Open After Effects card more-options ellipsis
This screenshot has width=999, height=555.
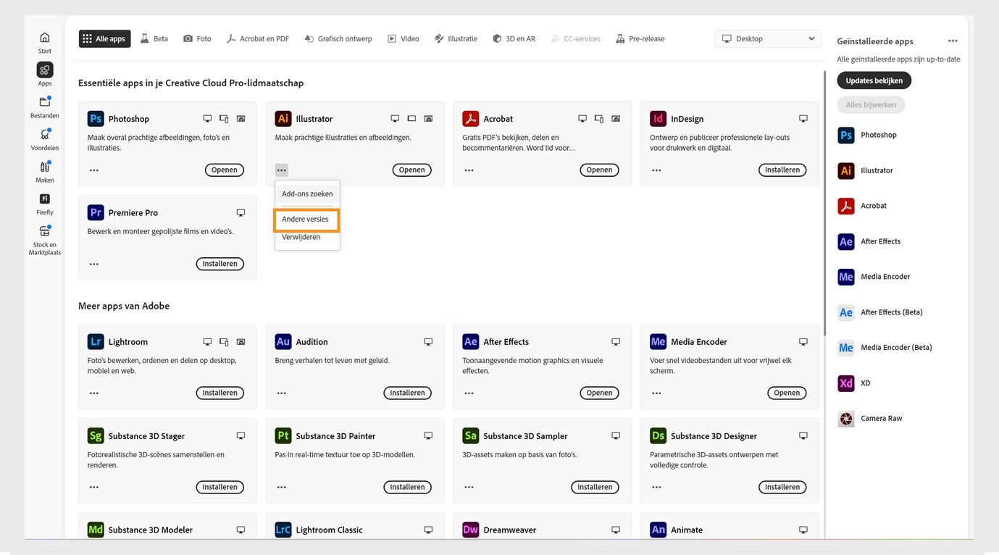(469, 393)
